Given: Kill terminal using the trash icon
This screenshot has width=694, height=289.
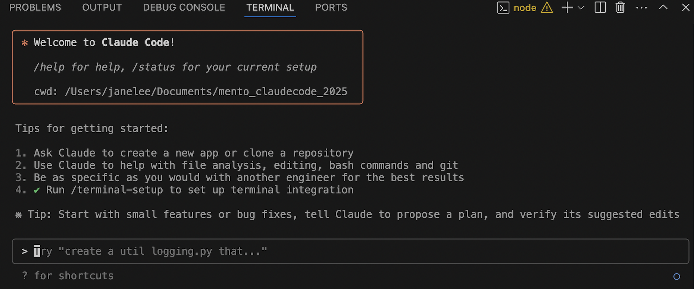Looking at the screenshot, I should [x=620, y=7].
